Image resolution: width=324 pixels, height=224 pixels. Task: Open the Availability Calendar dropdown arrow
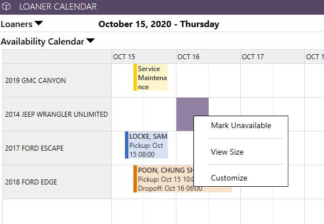click(x=90, y=41)
